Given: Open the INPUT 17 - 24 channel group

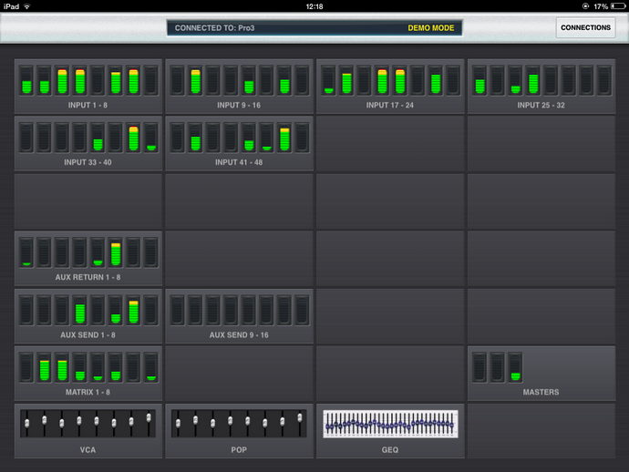Looking at the screenshot, I should [x=390, y=87].
